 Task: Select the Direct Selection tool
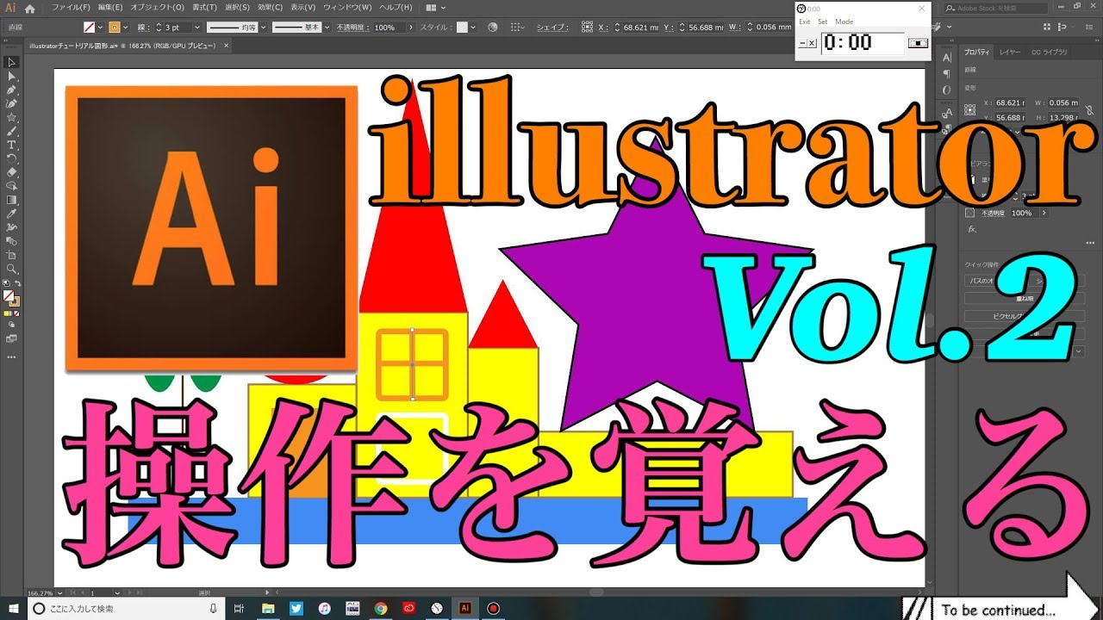point(12,76)
